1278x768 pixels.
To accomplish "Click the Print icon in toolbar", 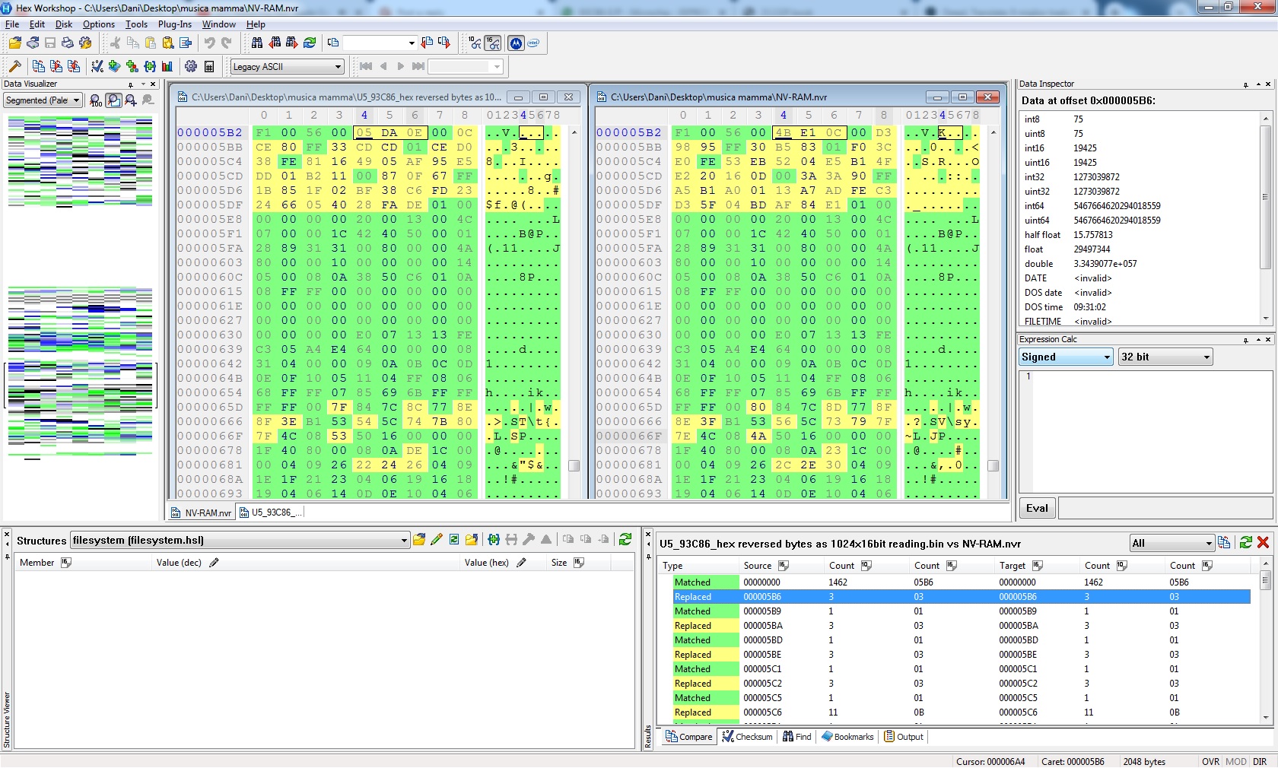I will click(x=68, y=43).
